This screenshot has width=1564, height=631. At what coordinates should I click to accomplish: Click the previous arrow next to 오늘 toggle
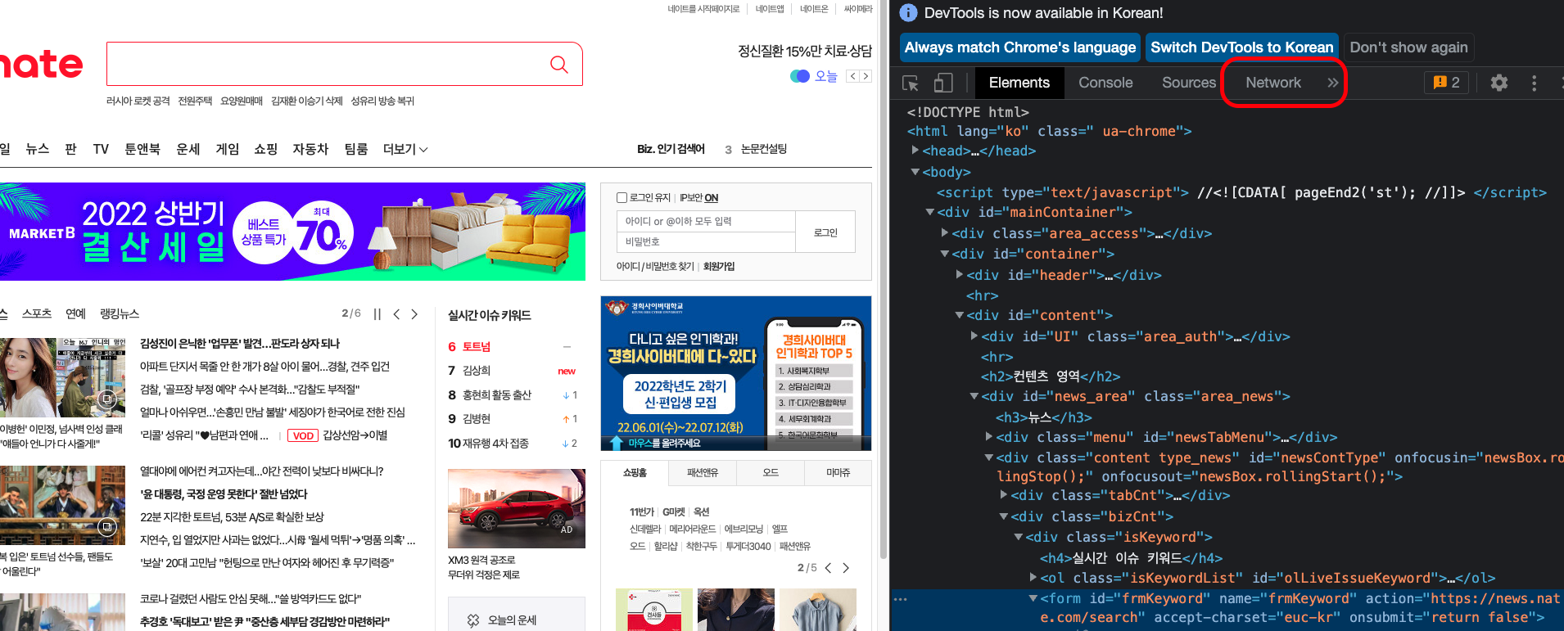[x=852, y=76]
